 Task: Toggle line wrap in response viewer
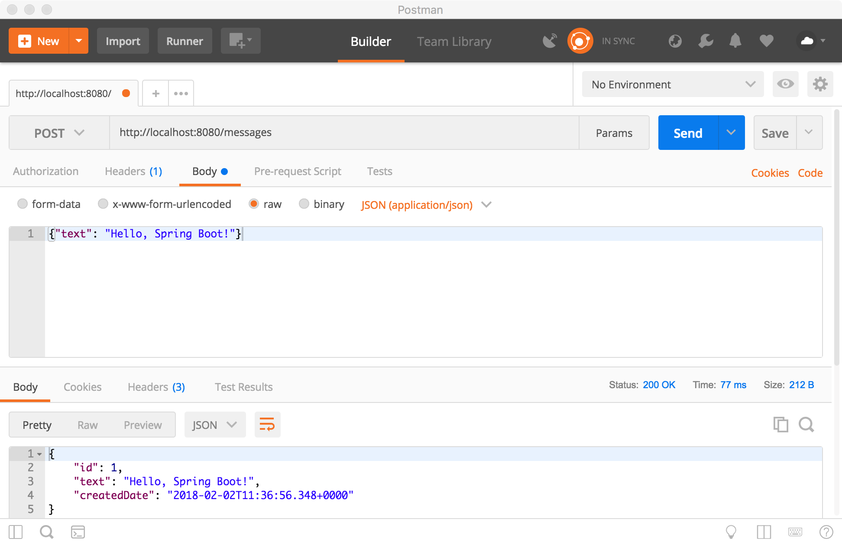tap(267, 425)
